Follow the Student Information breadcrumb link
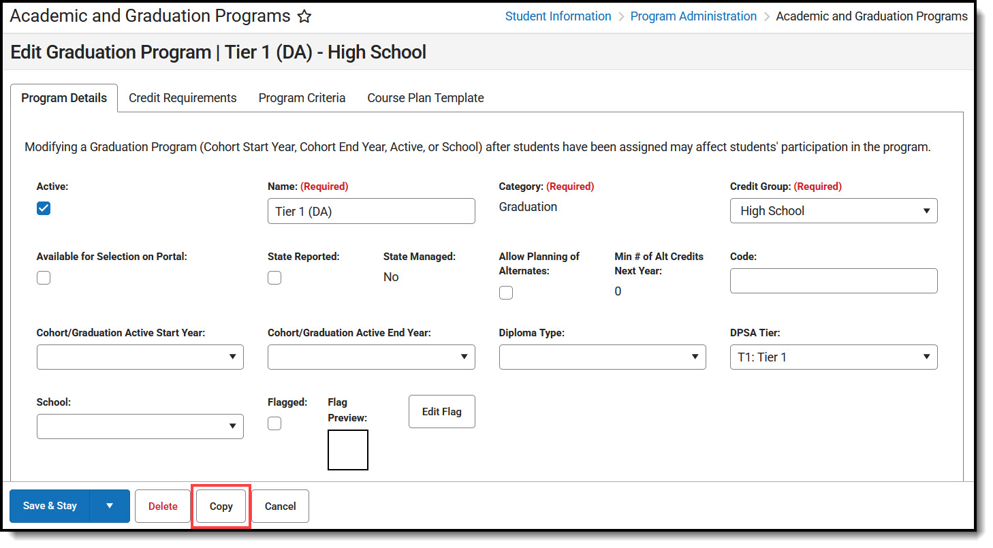This screenshot has width=993, height=548. (x=558, y=16)
